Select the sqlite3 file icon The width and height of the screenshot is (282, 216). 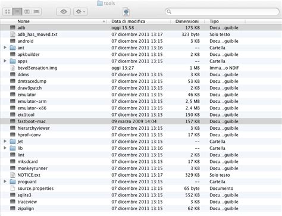[12, 195]
